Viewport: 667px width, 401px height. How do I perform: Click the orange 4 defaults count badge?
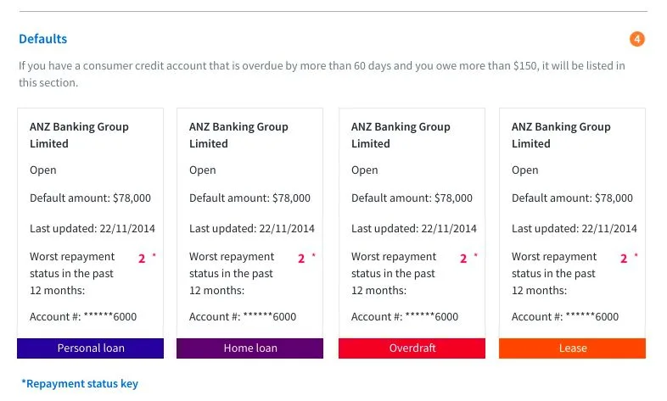(x=637, y=39)
